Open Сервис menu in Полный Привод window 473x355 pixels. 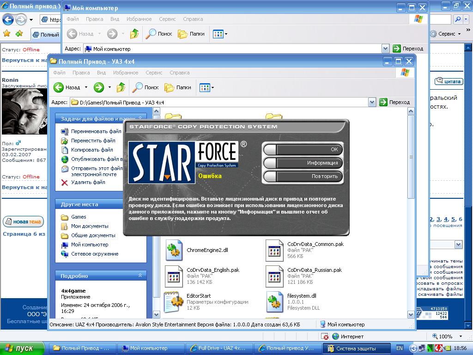coord(154,73)
